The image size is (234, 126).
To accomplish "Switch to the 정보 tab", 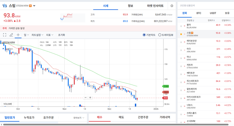I will point(130,6).
